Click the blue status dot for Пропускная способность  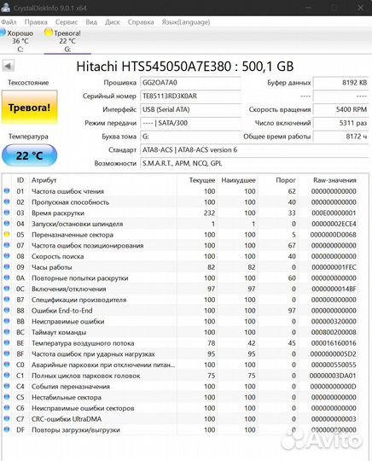point(7,201)
